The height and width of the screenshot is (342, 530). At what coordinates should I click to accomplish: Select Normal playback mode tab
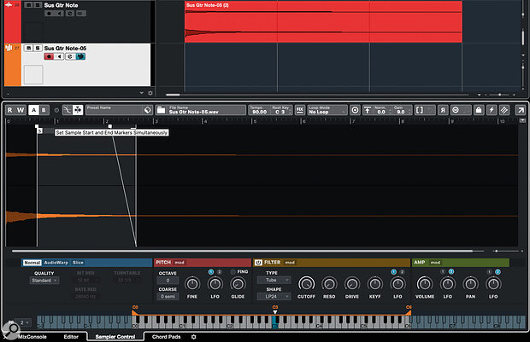click(32, 263)
